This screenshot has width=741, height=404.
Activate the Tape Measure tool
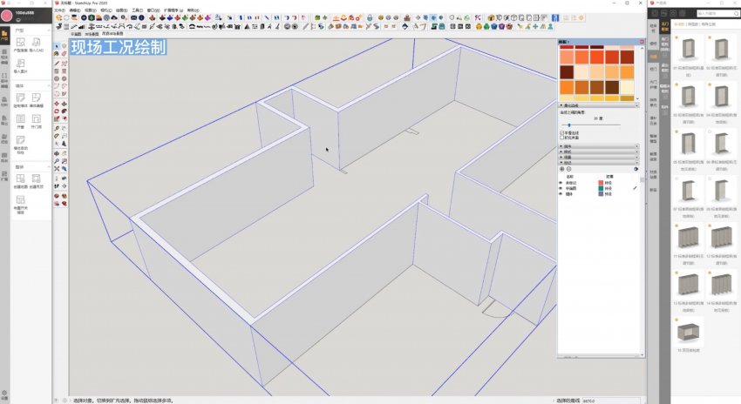(57, 128)
